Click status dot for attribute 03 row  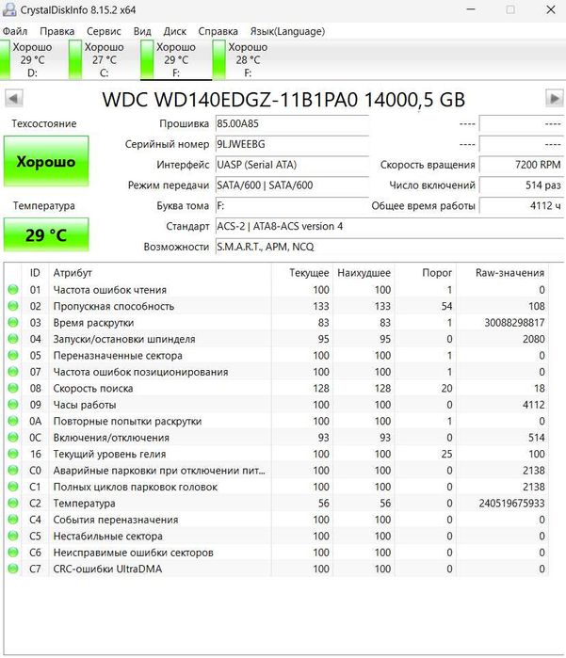[13, 322]
